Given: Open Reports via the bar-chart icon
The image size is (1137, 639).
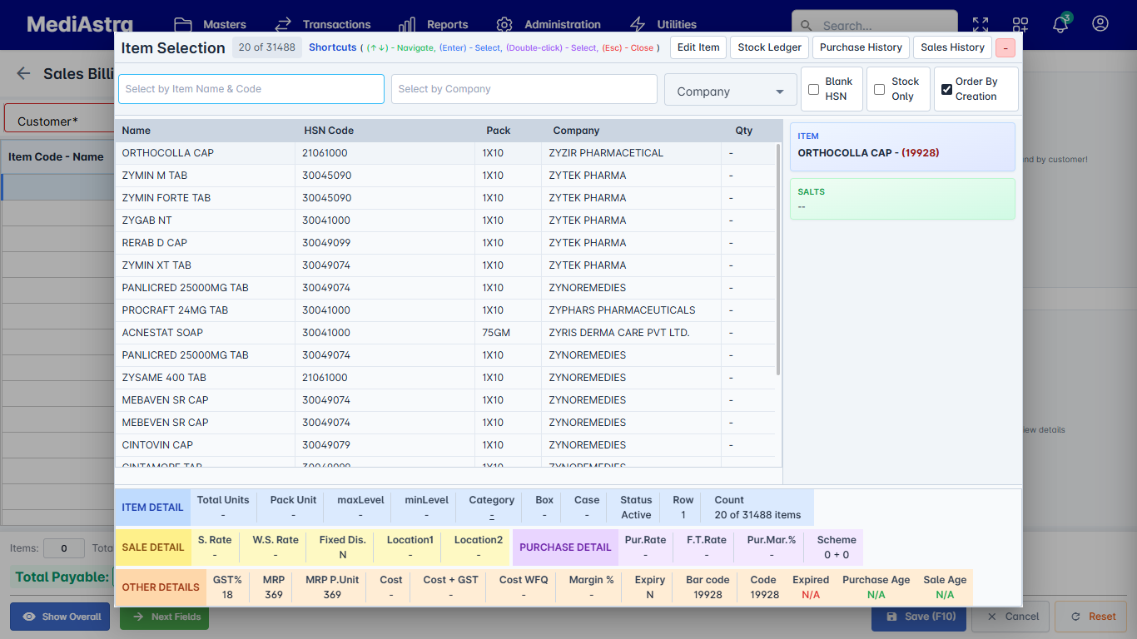Looking at the screenshot, I should pos(405,24).
